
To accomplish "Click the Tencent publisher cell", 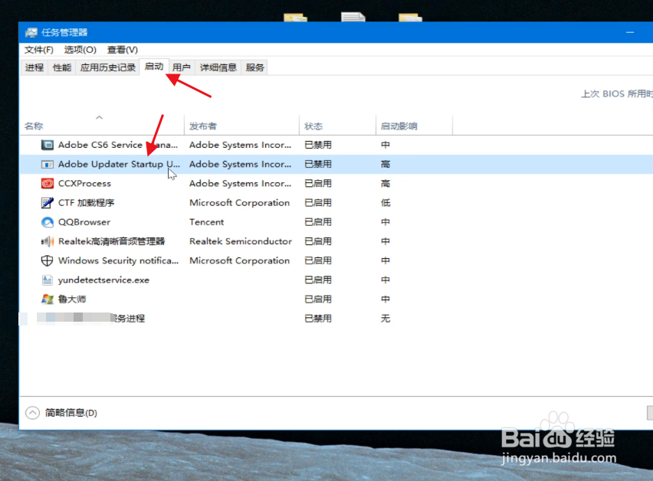I will [207, 222].
